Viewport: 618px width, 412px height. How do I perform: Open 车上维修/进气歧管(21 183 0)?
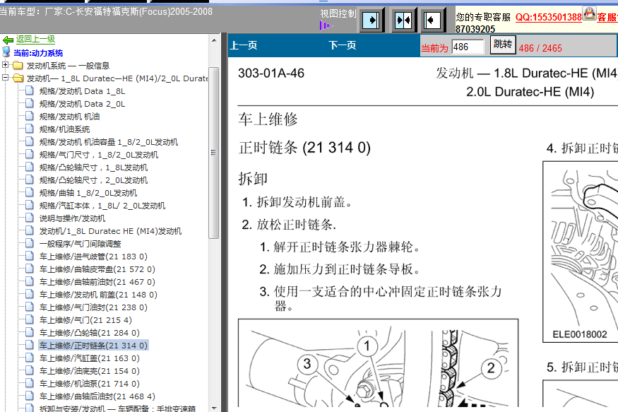(93, 257)
